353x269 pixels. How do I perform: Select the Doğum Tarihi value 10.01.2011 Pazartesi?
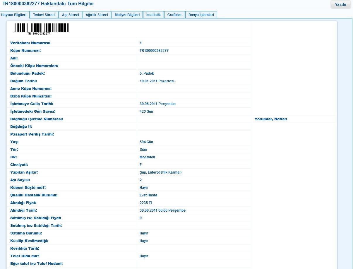coord(156,81)
